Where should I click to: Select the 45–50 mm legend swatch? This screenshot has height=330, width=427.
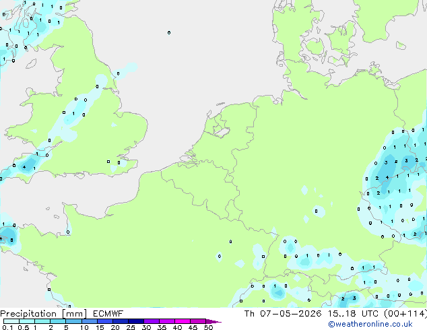(x=198, y=321)
